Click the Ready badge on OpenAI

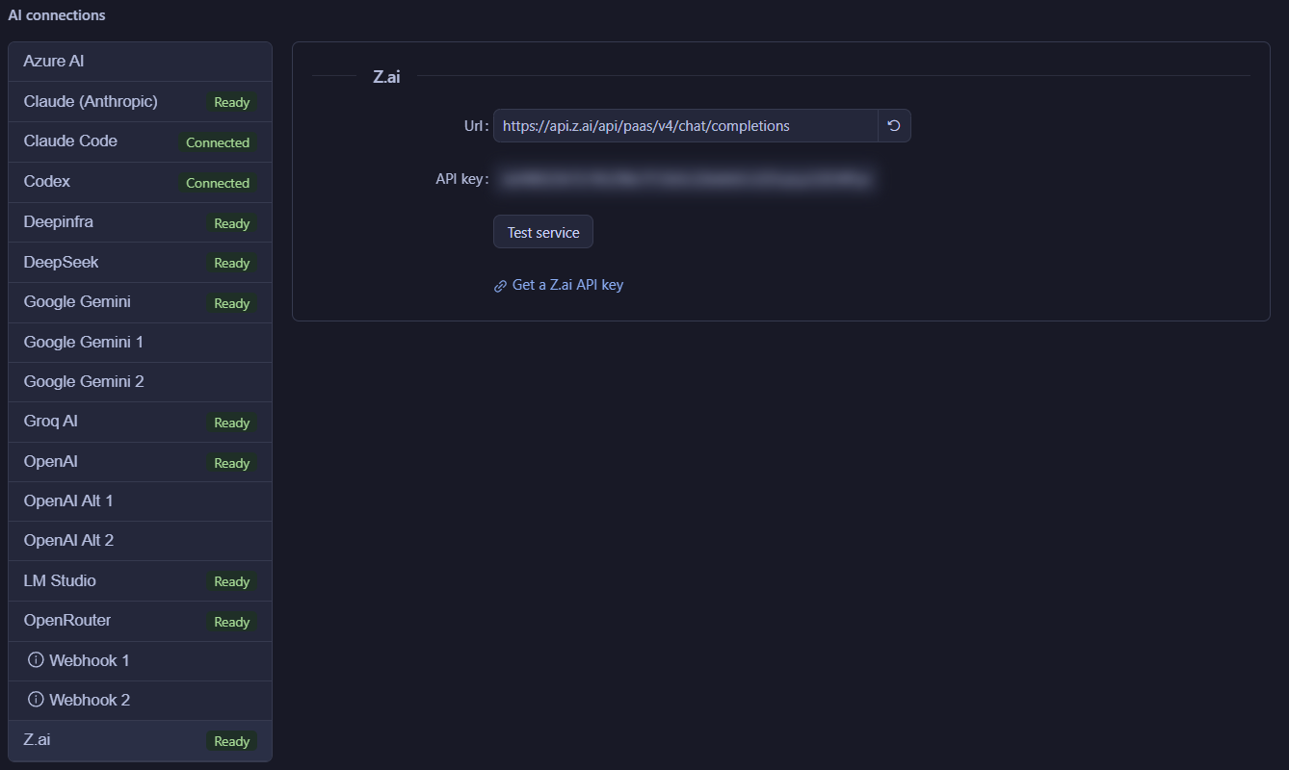(232, 463)
